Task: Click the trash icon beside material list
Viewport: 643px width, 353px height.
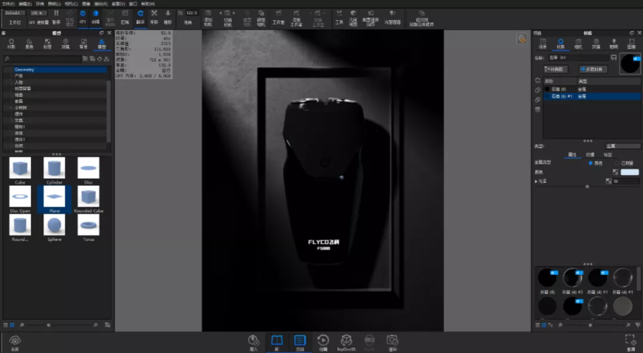Action: [538, 109]
